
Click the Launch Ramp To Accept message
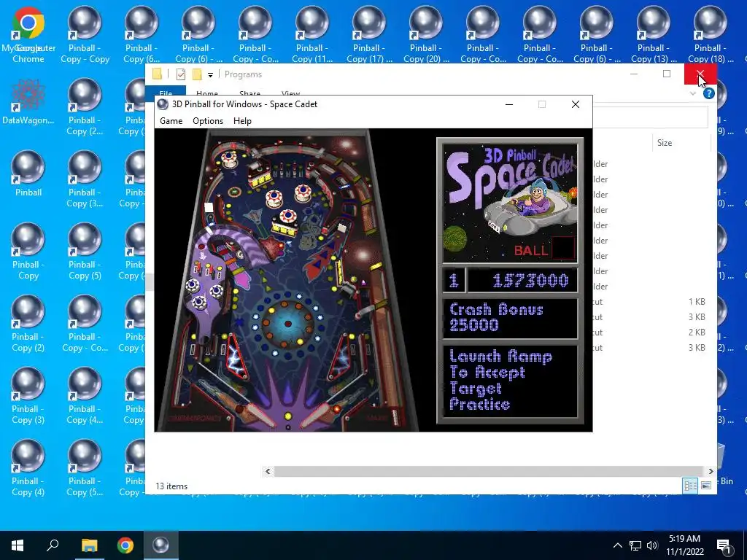(x=510, y=381)
